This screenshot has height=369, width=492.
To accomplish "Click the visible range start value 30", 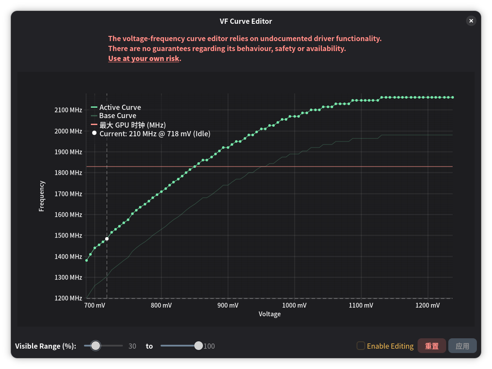I will tap(132, 346).
